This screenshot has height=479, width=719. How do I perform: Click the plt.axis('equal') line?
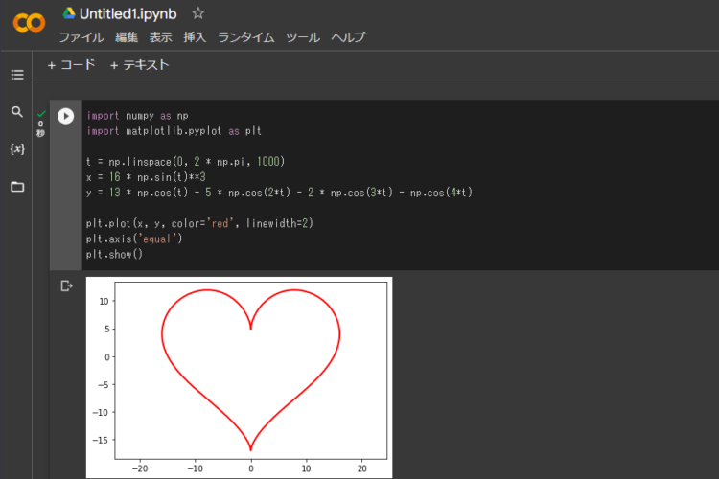coord(134,239)
